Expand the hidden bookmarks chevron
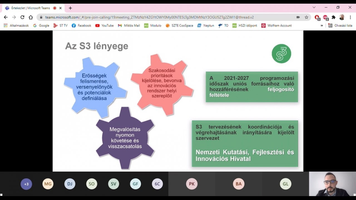This screenshot has height=200, width=356. [322, 26]
